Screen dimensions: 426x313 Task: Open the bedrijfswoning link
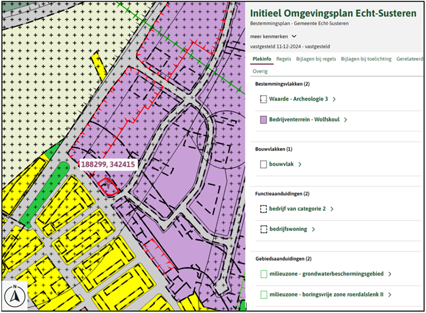point(288,229)
